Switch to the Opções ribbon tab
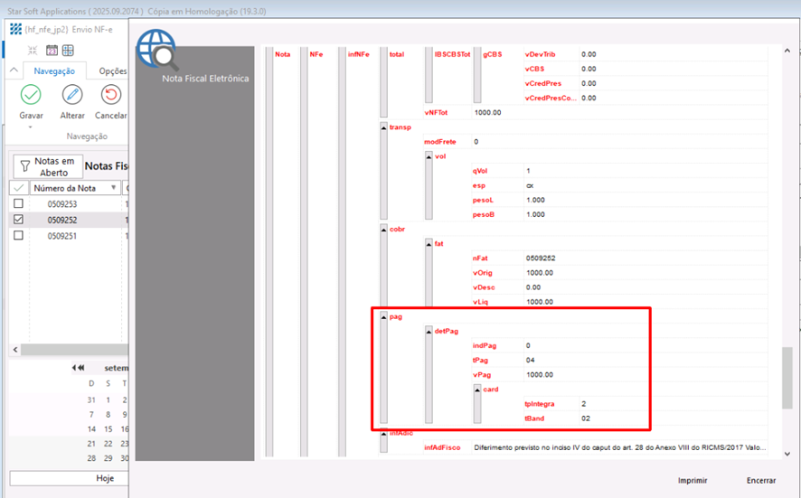The width and height of the screenshot is (801, 498). pos(112,70)
